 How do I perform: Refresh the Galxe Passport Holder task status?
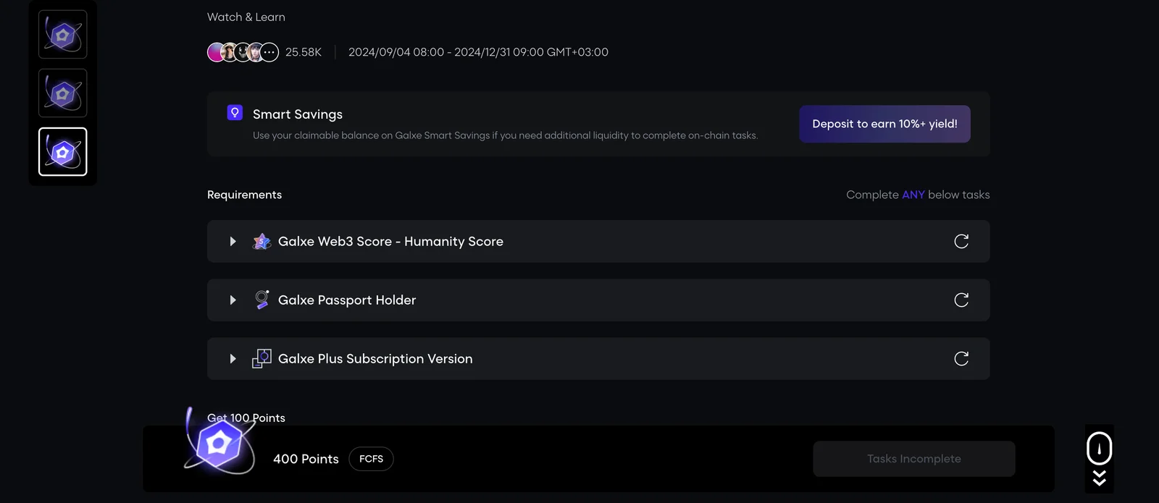click(x=961, y=300)
